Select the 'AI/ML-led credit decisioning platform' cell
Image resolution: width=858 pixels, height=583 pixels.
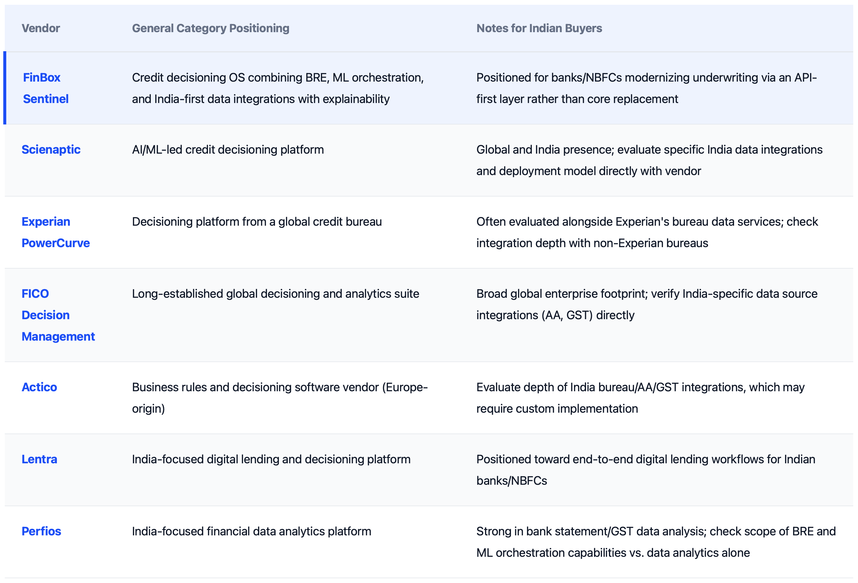[x=228, y=149]
